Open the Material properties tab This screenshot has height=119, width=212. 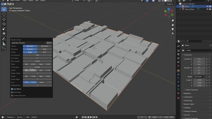178,93
